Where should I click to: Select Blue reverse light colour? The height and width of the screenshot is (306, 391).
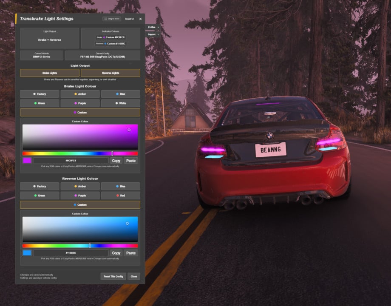click(x=121, y=186)
